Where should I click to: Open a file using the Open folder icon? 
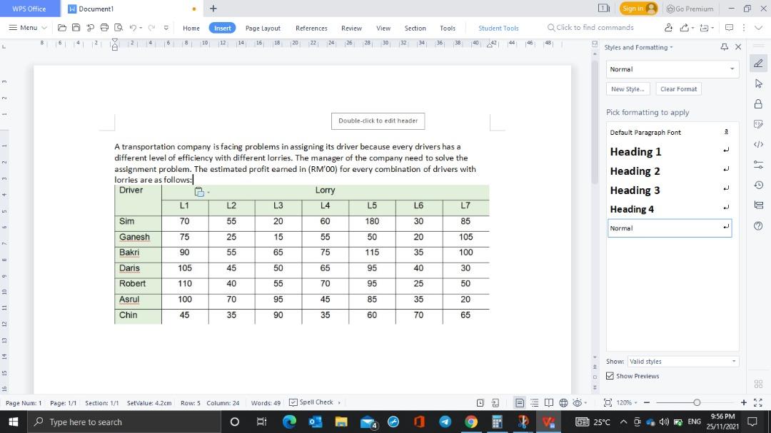63,28
